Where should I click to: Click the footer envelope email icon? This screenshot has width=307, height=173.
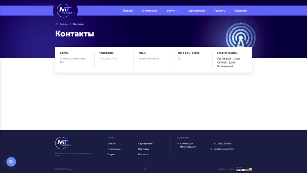pyautogui.click(x=211, y=149)
